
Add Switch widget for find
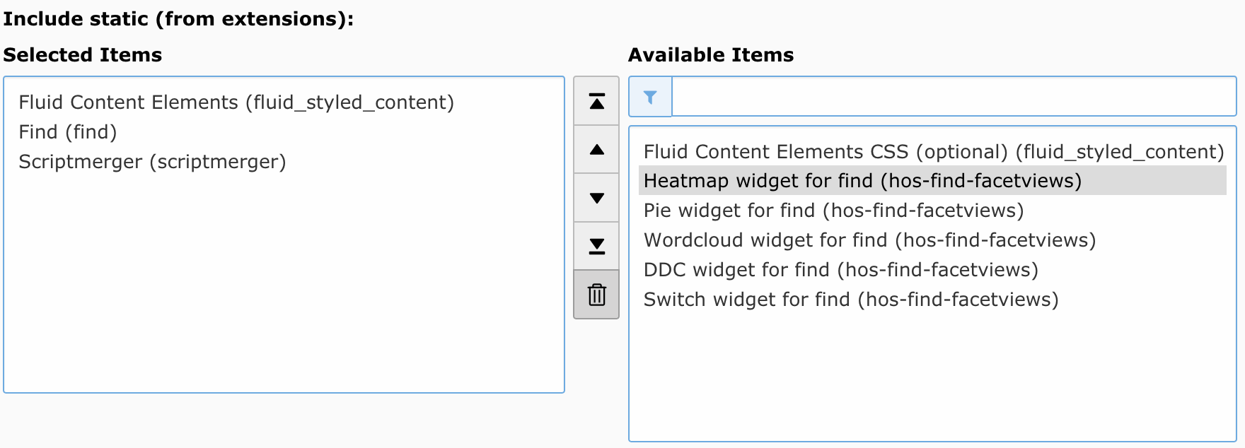851,300
